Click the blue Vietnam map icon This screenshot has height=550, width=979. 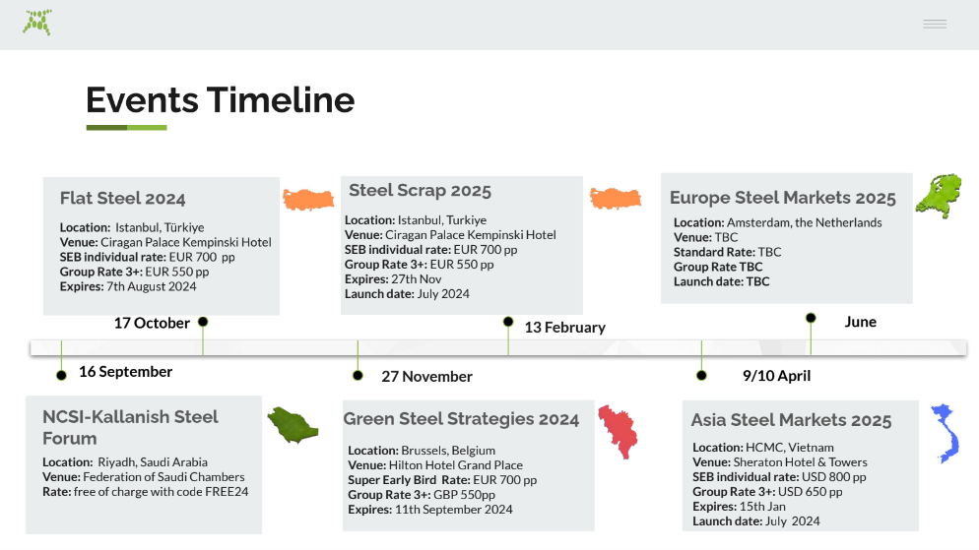point(944,433)
